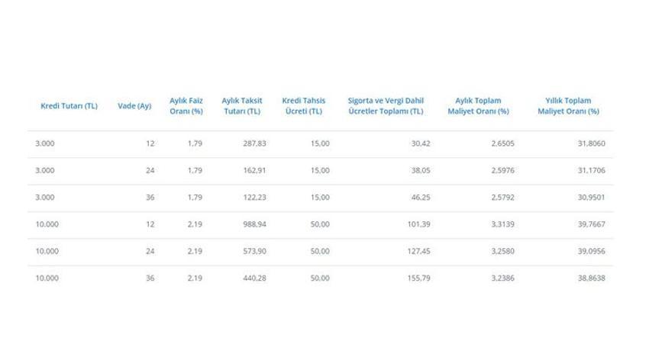Select the installment value 440,28

pyautogui.click(x=254, y=278)
